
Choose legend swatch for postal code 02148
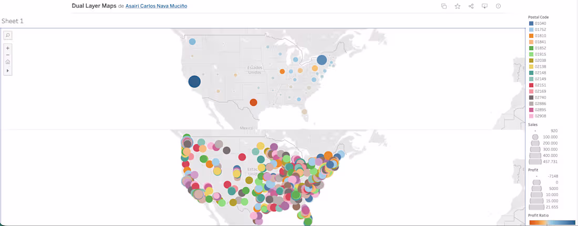click(x=531, y=73)
